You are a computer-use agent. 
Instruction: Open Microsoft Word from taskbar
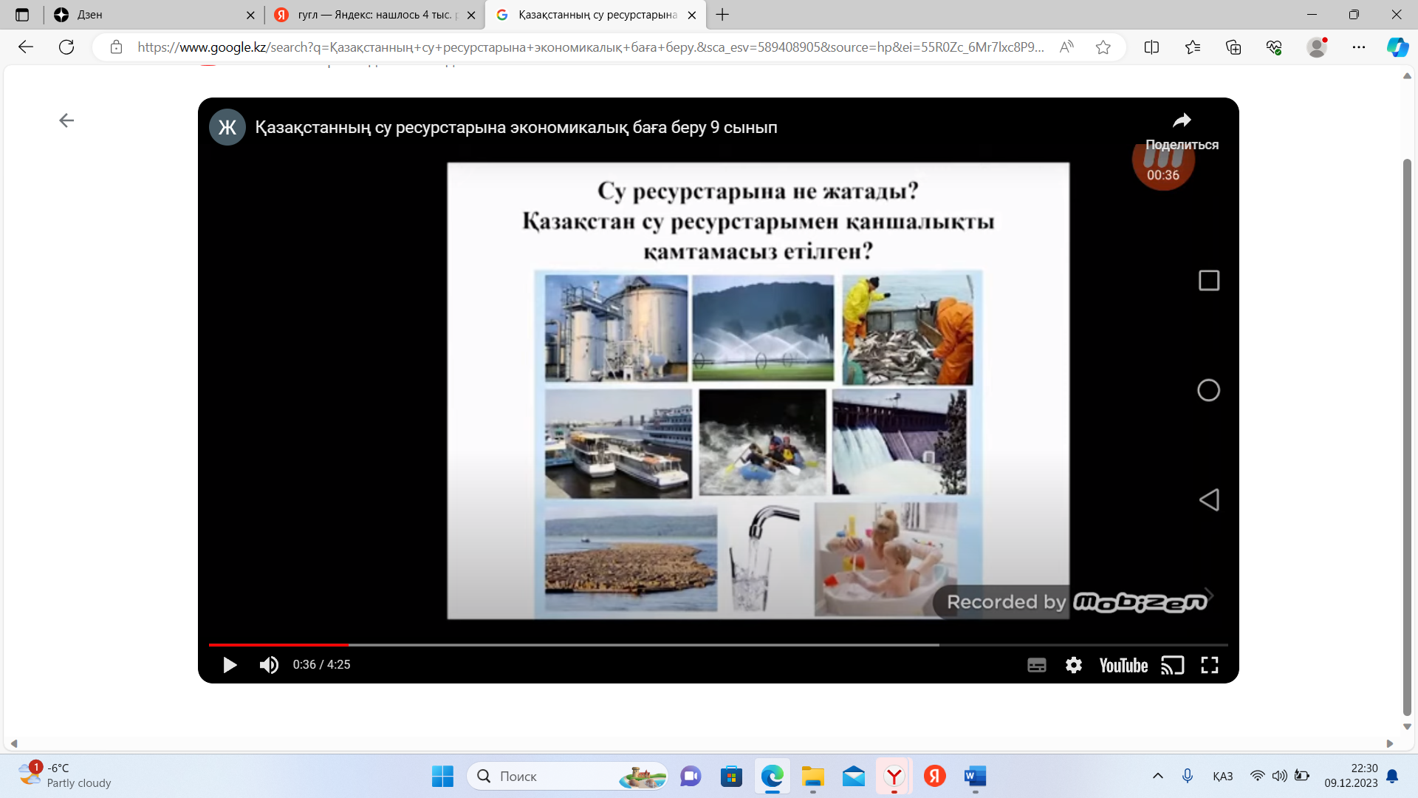(975, 776)
